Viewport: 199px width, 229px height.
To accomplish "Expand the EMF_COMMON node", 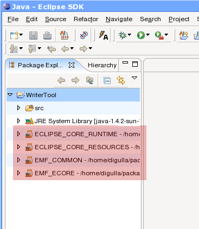I will (18, 160).
